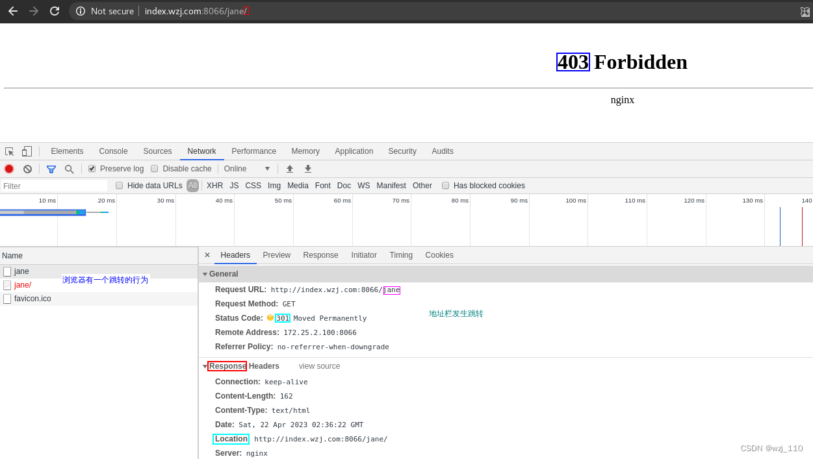Filter requests by WS
Screen dimensions: 813x459
(364, 186)
